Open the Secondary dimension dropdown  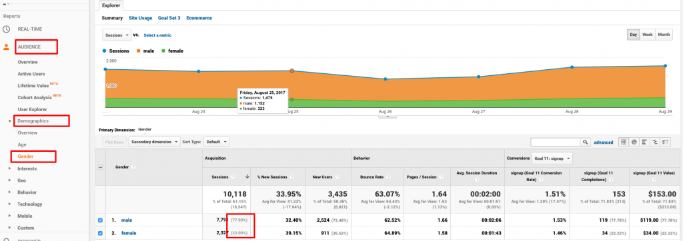pos(155,142)
